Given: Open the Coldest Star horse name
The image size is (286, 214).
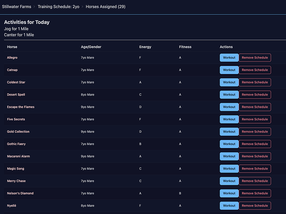Looking at the screenshot, I should point(16,82).
